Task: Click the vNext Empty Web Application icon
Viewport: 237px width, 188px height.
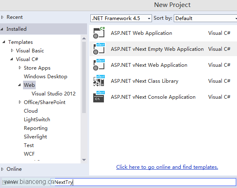Action: pos(99,49)
